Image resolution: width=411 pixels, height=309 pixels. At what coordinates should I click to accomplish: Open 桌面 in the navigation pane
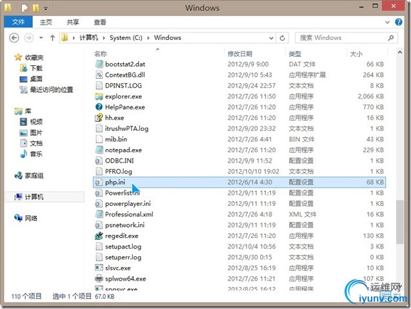36,79
